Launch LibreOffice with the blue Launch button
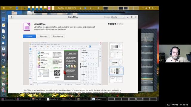The image size is (191, 107). coord(29,36)
